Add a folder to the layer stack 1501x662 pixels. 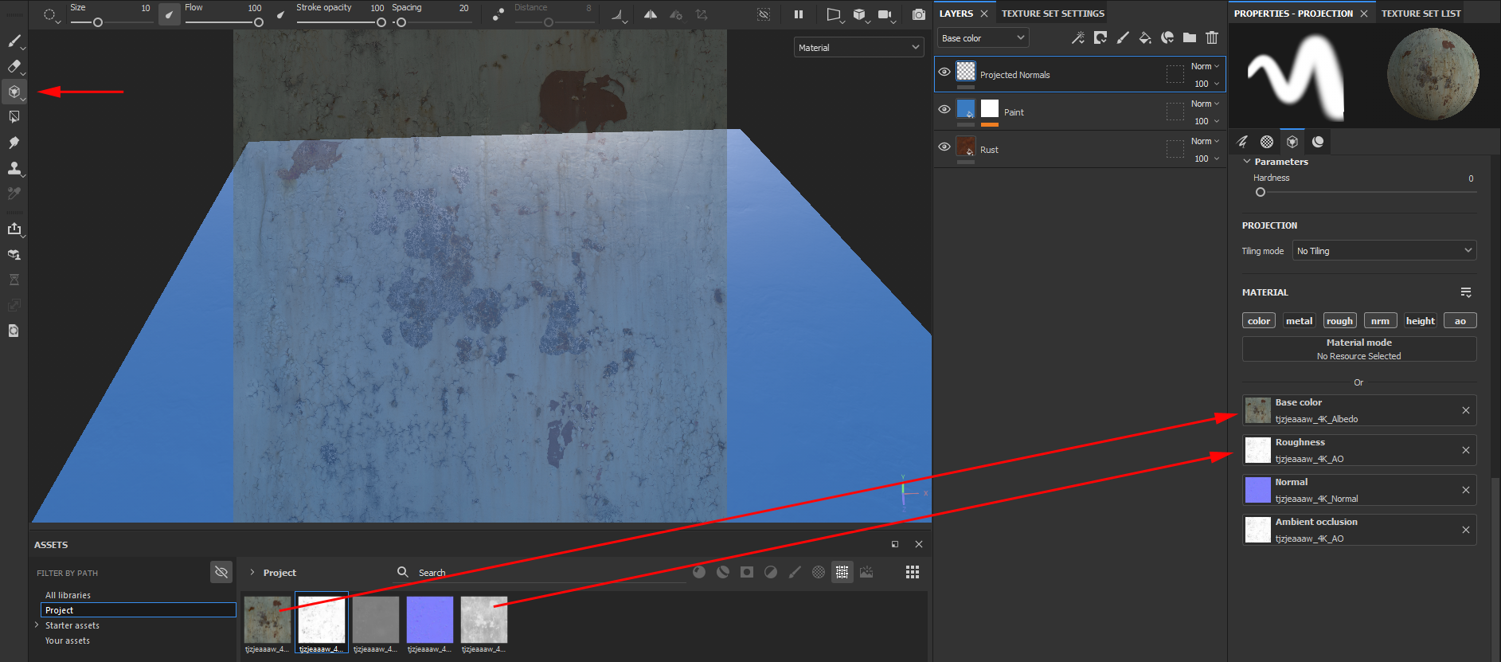click(x=1190, y=37)
